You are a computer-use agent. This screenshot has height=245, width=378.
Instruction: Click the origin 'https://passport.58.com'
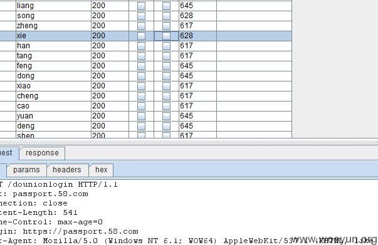point(80,232)
